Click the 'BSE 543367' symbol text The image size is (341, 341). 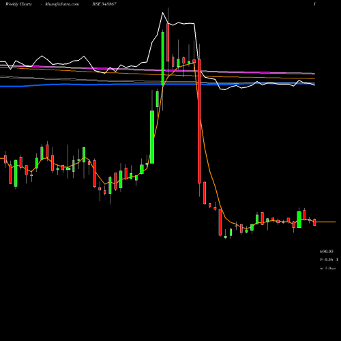(x=104, y=4)
